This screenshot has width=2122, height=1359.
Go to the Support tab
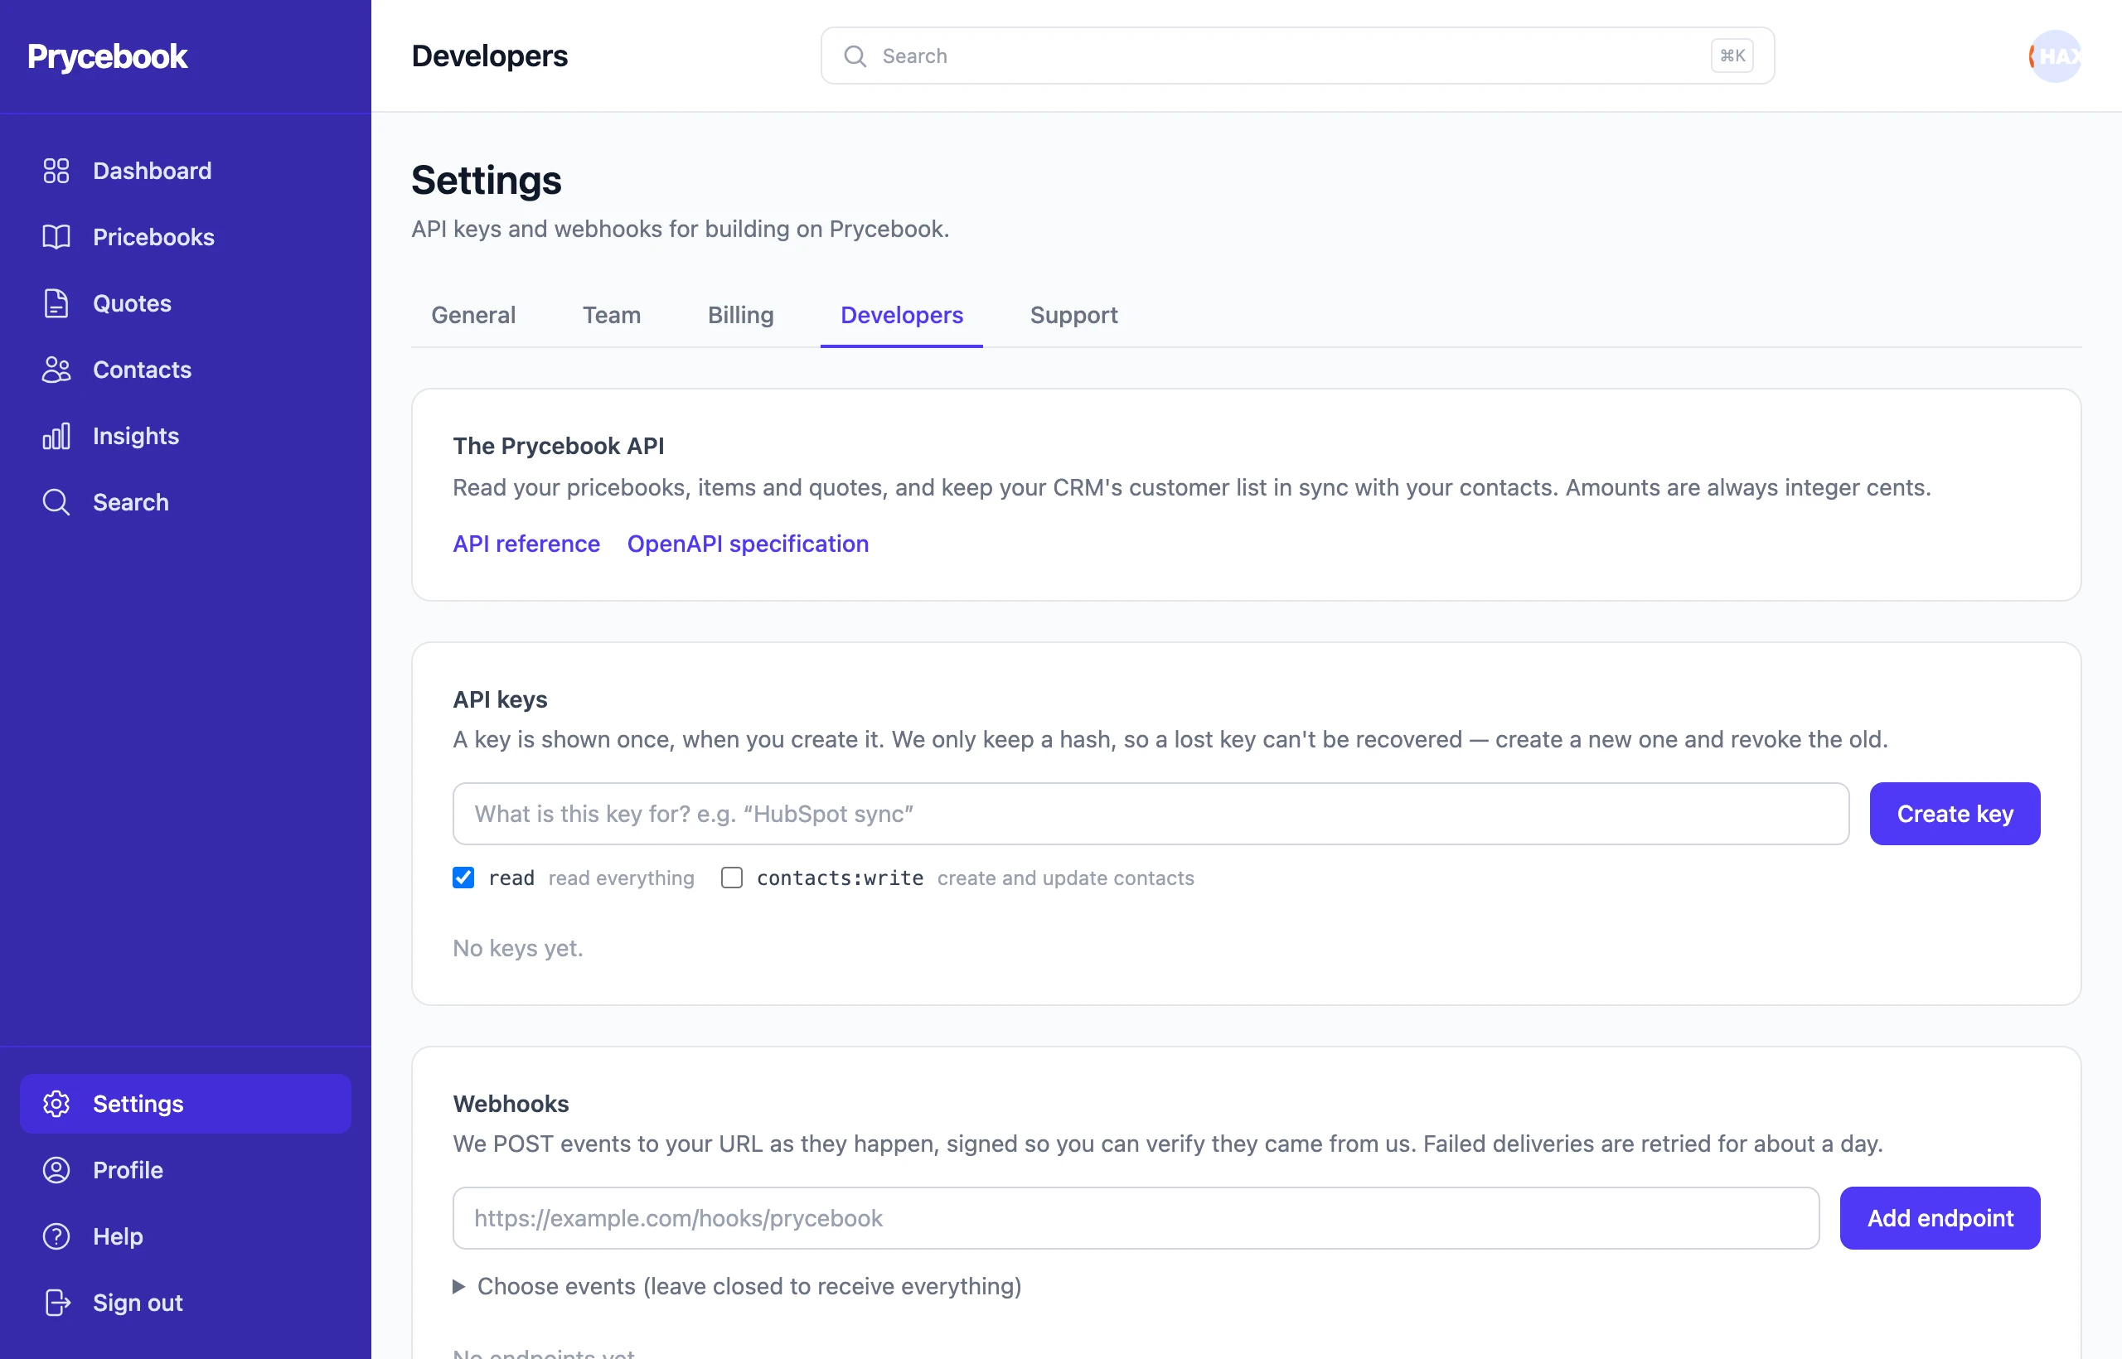pos(1073,315)
